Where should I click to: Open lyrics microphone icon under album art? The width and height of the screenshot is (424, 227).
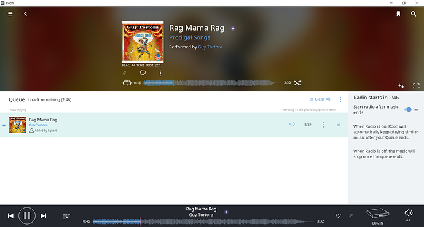(x=124, y=73)
